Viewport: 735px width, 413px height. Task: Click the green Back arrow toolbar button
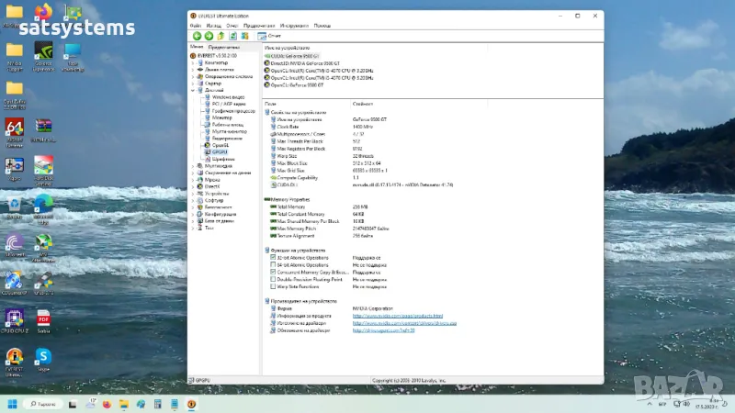pyautogui.click(x=197, y=36)
